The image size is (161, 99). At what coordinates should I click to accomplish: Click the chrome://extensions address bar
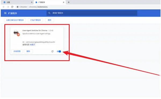point(38,7)
